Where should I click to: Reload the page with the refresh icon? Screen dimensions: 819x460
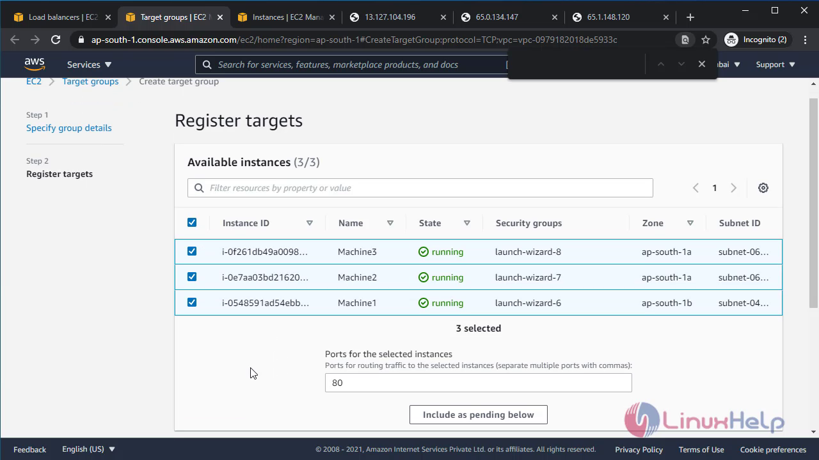click(x=56, y=40)
